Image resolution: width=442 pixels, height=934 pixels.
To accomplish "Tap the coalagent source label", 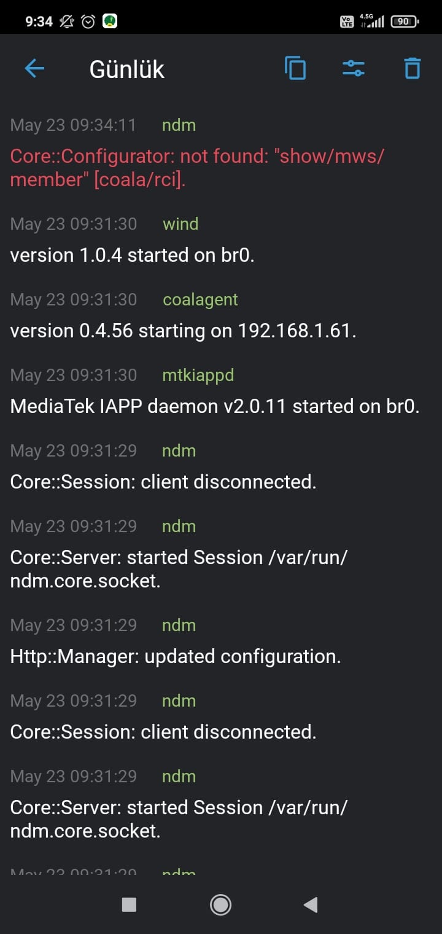I will click(200, 299).
